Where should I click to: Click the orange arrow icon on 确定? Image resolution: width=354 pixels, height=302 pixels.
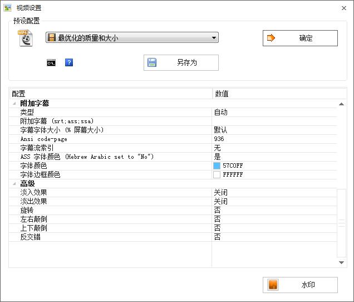(271, 38)
